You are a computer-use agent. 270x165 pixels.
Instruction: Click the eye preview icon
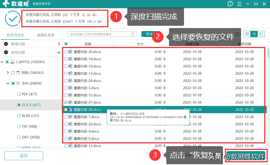click(x=238, y=34)
